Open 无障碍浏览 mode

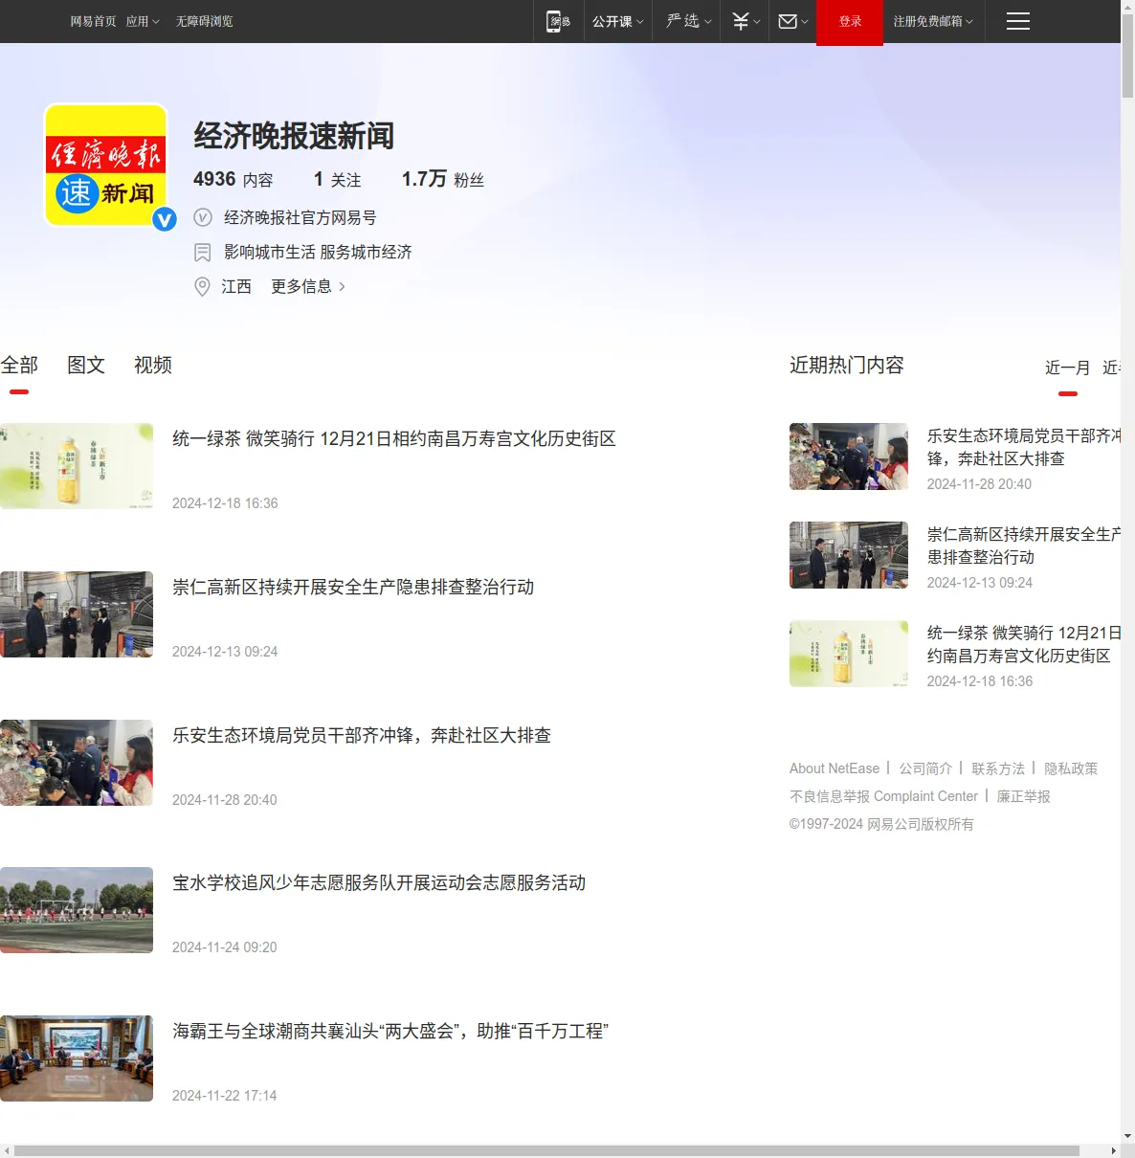point(204,21)
